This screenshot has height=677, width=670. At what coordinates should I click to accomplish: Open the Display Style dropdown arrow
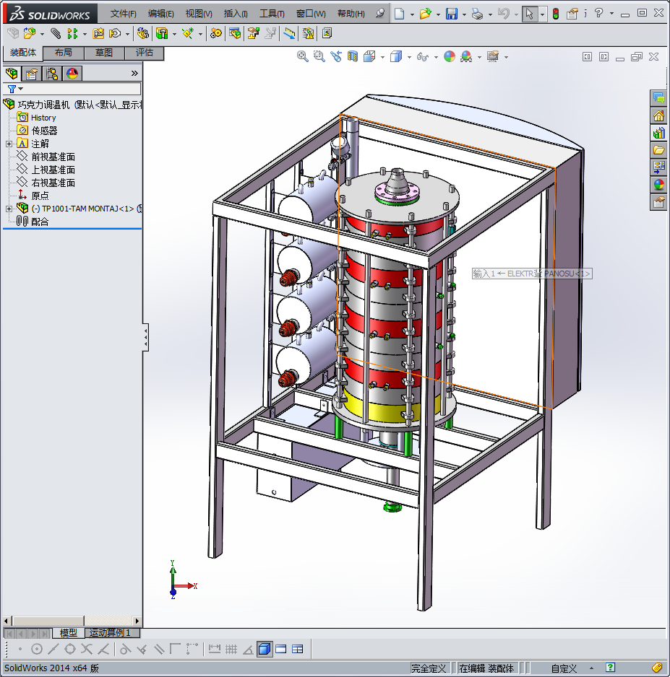pos(409,57)
